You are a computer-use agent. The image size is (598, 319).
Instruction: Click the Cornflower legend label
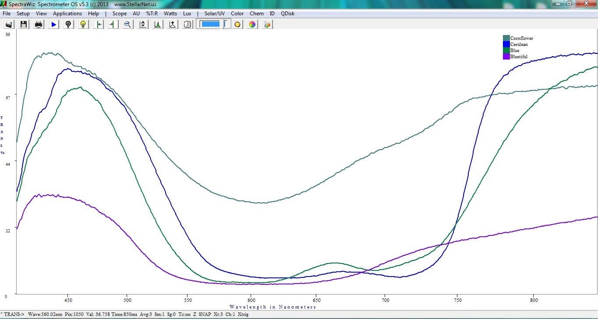click(522, 38)
